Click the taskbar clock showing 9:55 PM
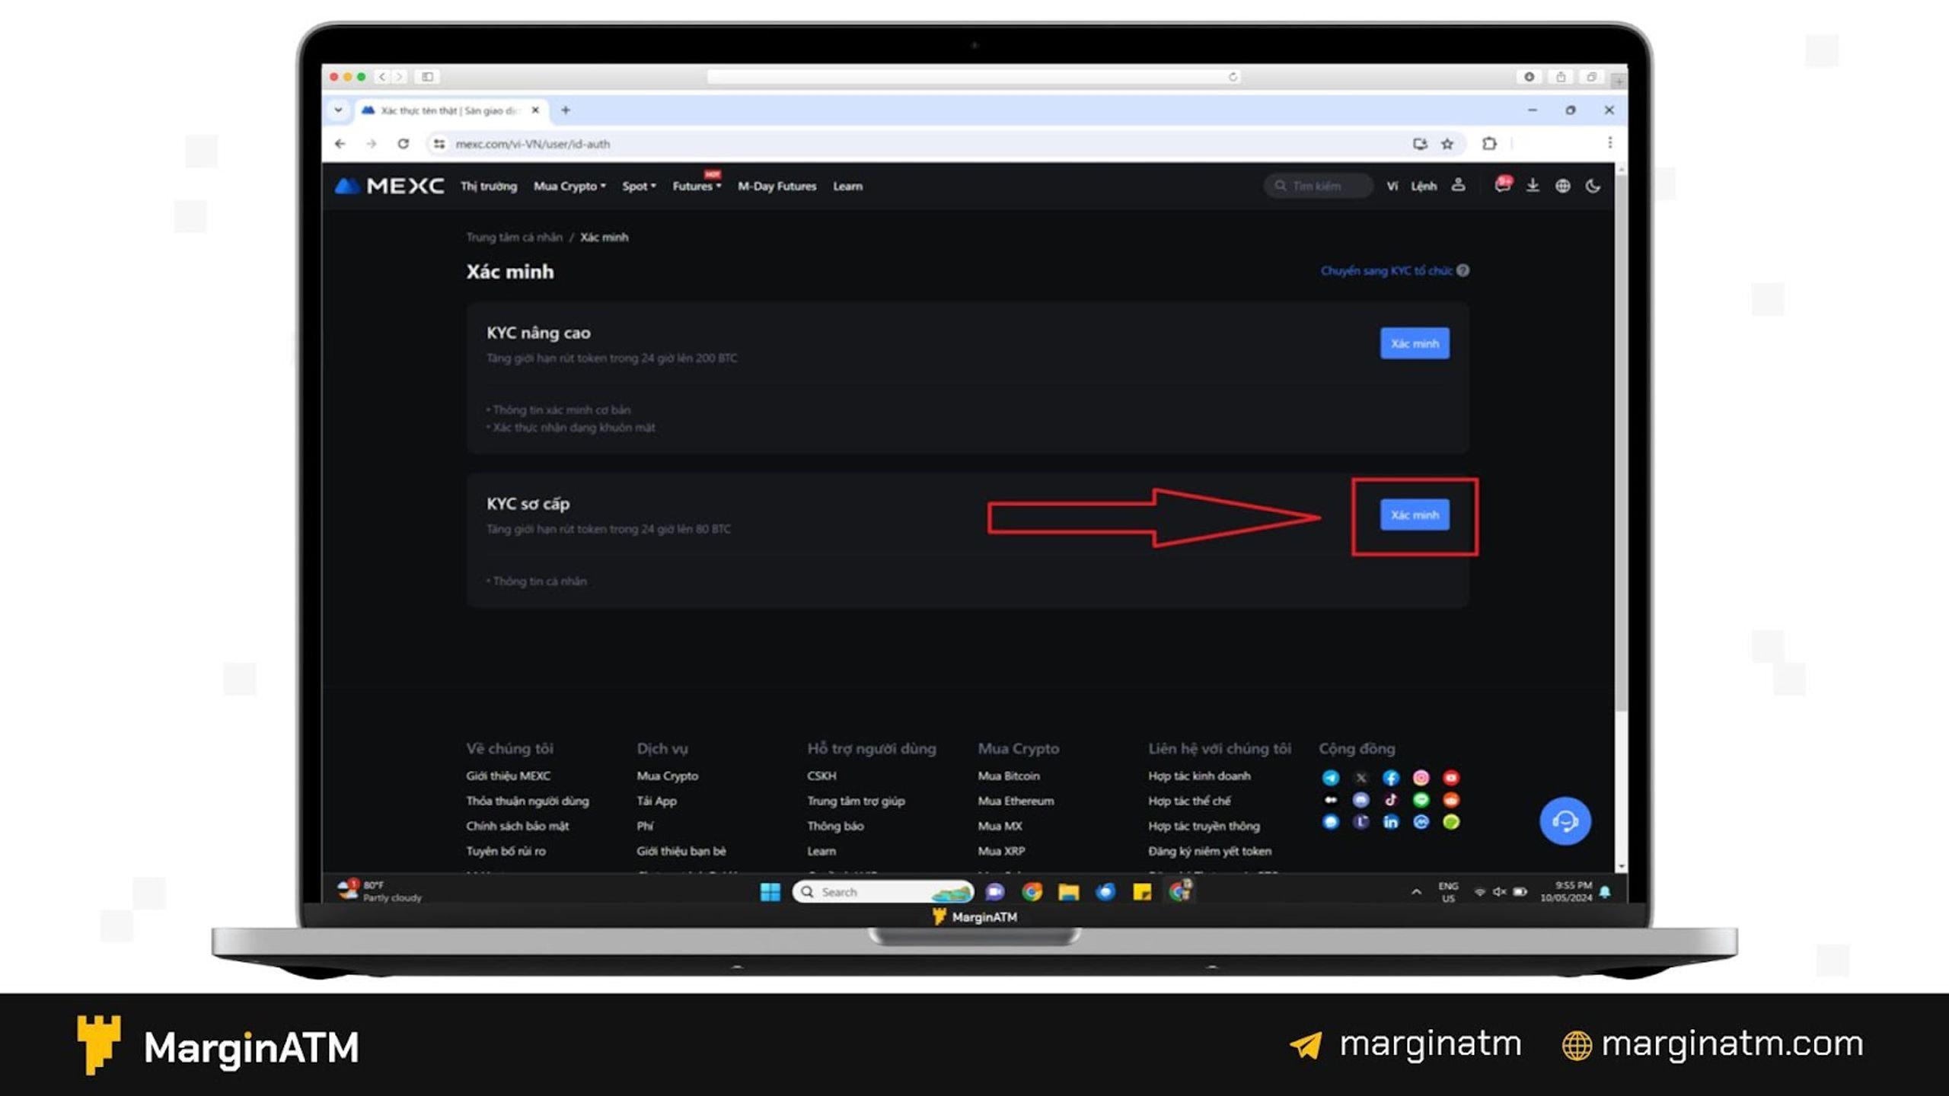The width and height of the screenshot is (1949, 1096). click(1566, 892)
